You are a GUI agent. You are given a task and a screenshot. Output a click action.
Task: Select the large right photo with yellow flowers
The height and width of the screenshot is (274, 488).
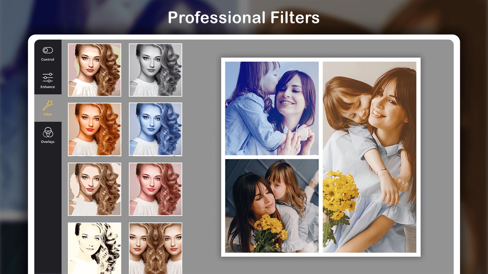click(369, 157)
